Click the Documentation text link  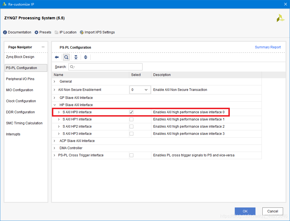coord(19,32)
